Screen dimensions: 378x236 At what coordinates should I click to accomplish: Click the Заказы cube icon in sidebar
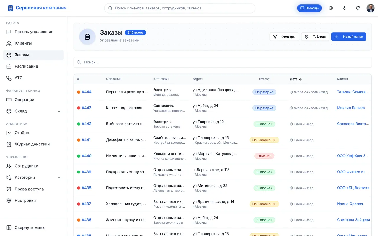coord(9,55)
